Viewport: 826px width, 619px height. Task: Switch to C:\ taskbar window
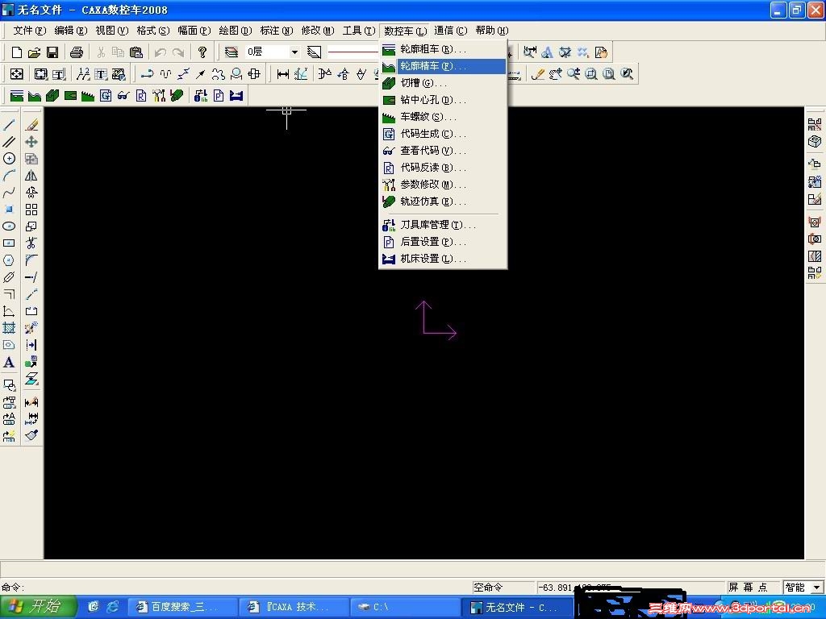(405, 607)
